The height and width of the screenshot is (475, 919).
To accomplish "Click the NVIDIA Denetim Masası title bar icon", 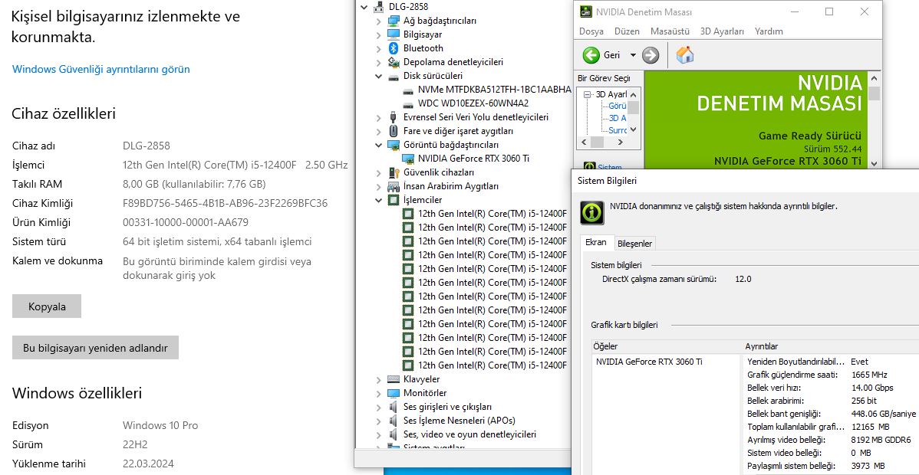I will [x=585, y=11].
